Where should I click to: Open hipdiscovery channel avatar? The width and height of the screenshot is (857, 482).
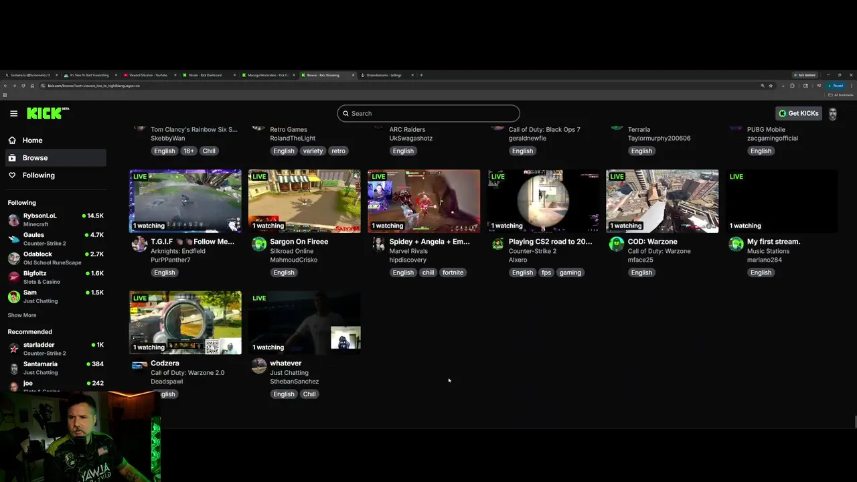point(378,244)
